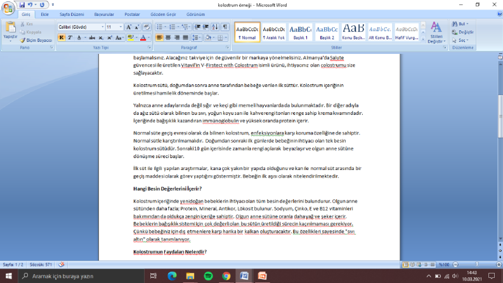Click the Office button logo
Viewport: 503px width, 283px height.
[x=8, y=8]
